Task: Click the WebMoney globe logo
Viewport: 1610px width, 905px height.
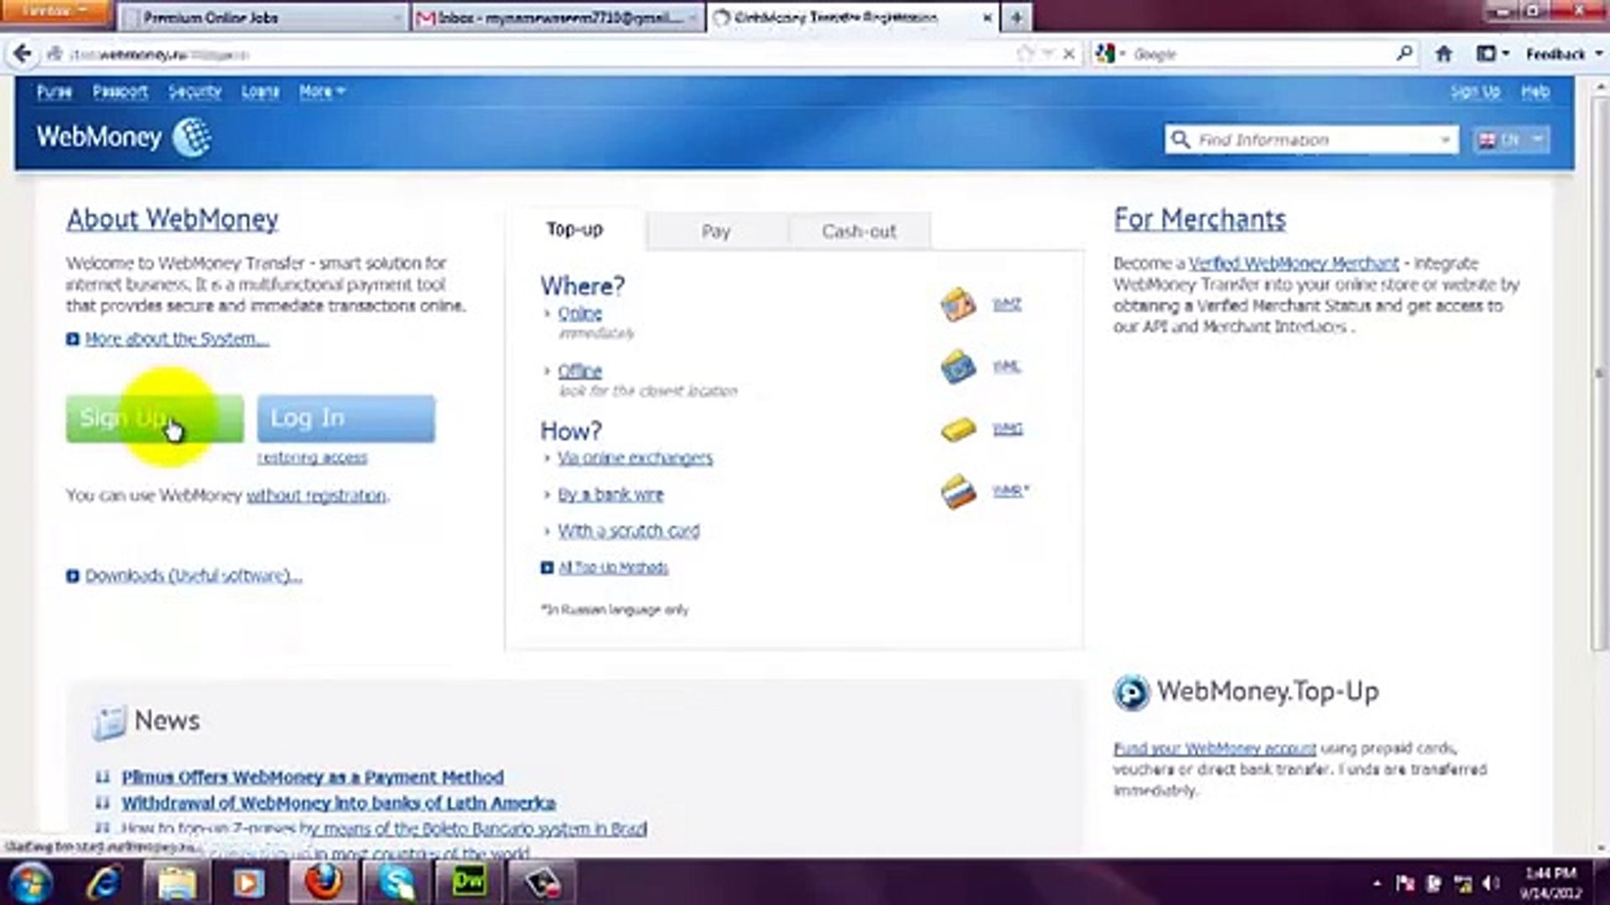Action: [x=193, y=137]
